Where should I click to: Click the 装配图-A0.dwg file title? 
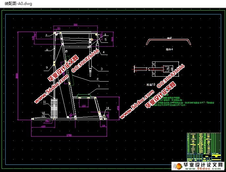[17, 4]
